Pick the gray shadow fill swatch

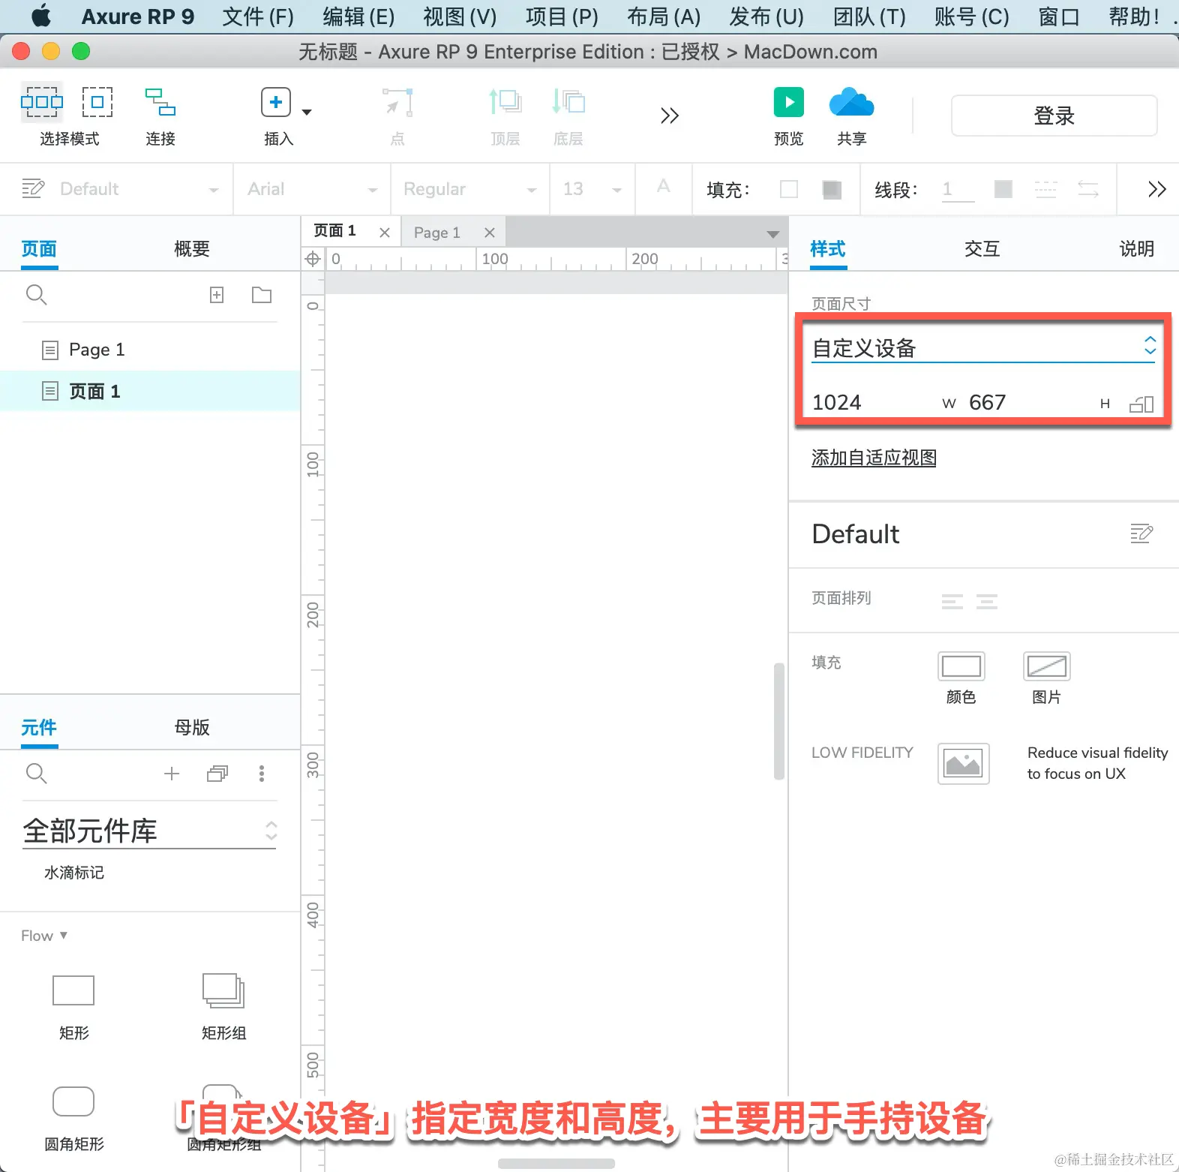point(832,189)
